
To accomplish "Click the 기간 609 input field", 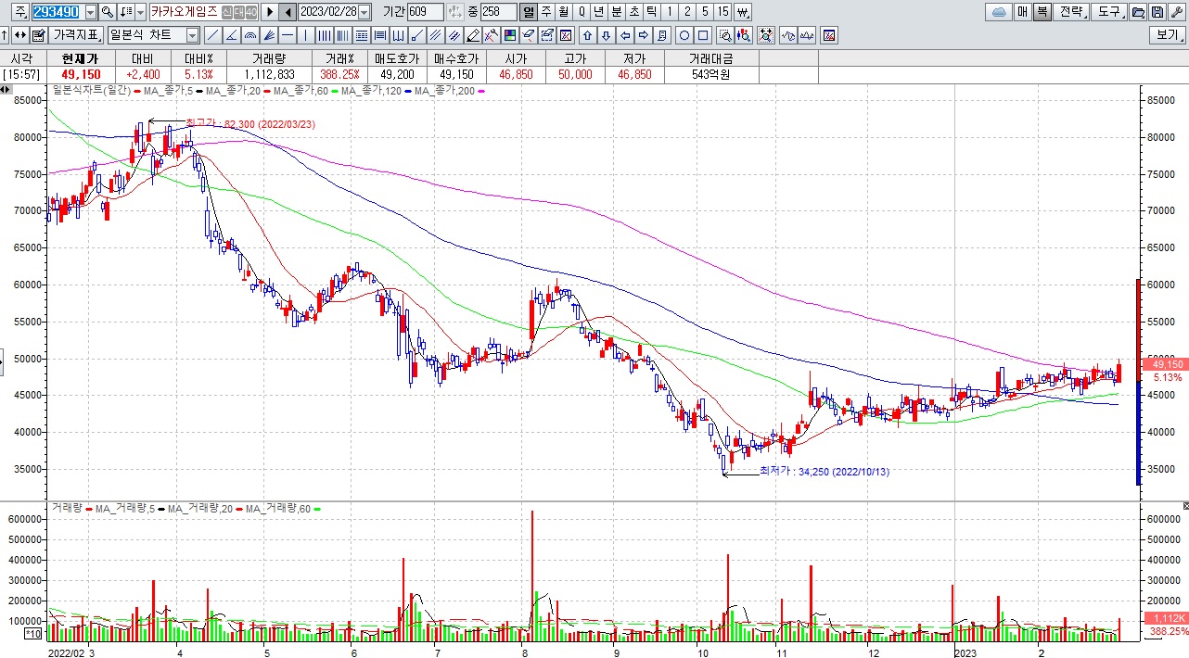I will (425, 12).
